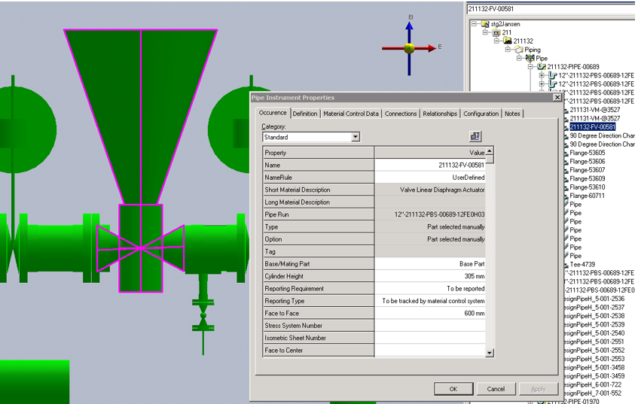Click the view orientation triad axis icon
Screen dimensions: 638x404
coord(409,48)
